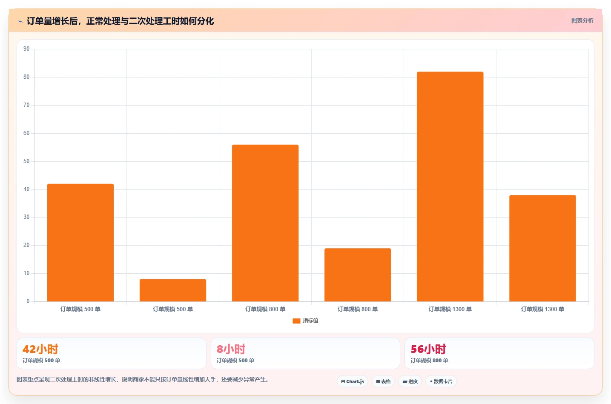This screenshot has width=611, height=404.
Task: Select the 56小时 stat card
Action: (x=499, y=353)
